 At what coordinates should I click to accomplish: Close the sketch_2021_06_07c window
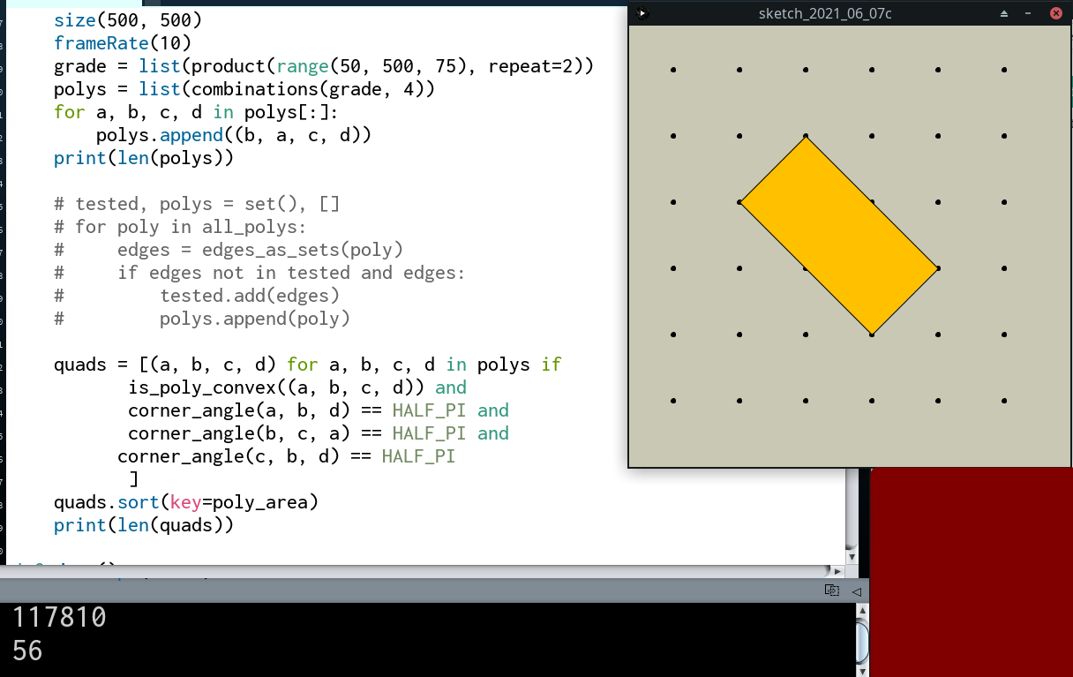[1055, 13]
